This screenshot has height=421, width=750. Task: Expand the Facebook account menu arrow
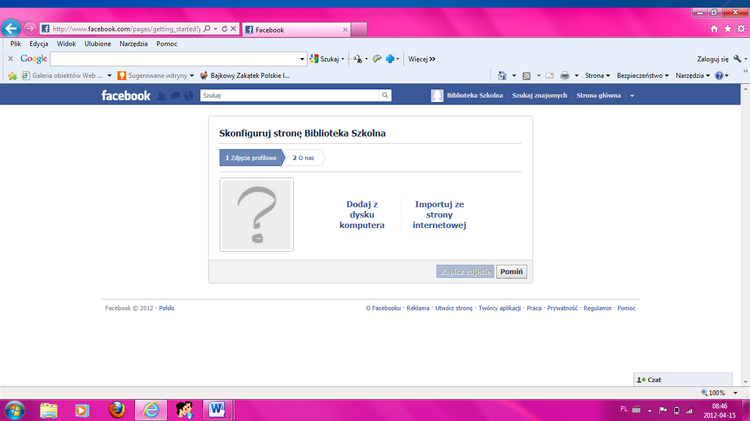click(632, 96)
